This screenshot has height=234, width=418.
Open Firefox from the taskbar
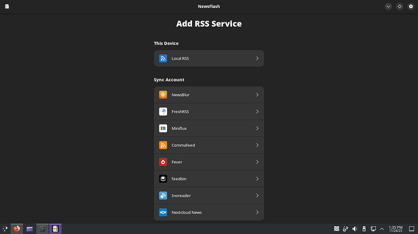click(x=17, y=229)
